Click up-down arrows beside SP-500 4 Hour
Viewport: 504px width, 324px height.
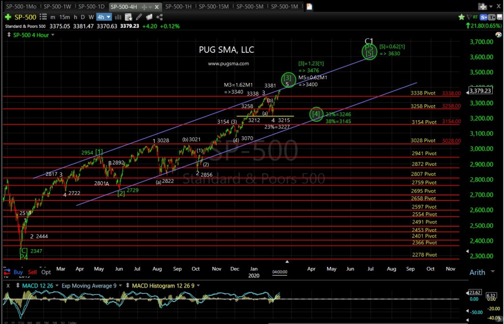pyautogui.click(x=8, y=34)
